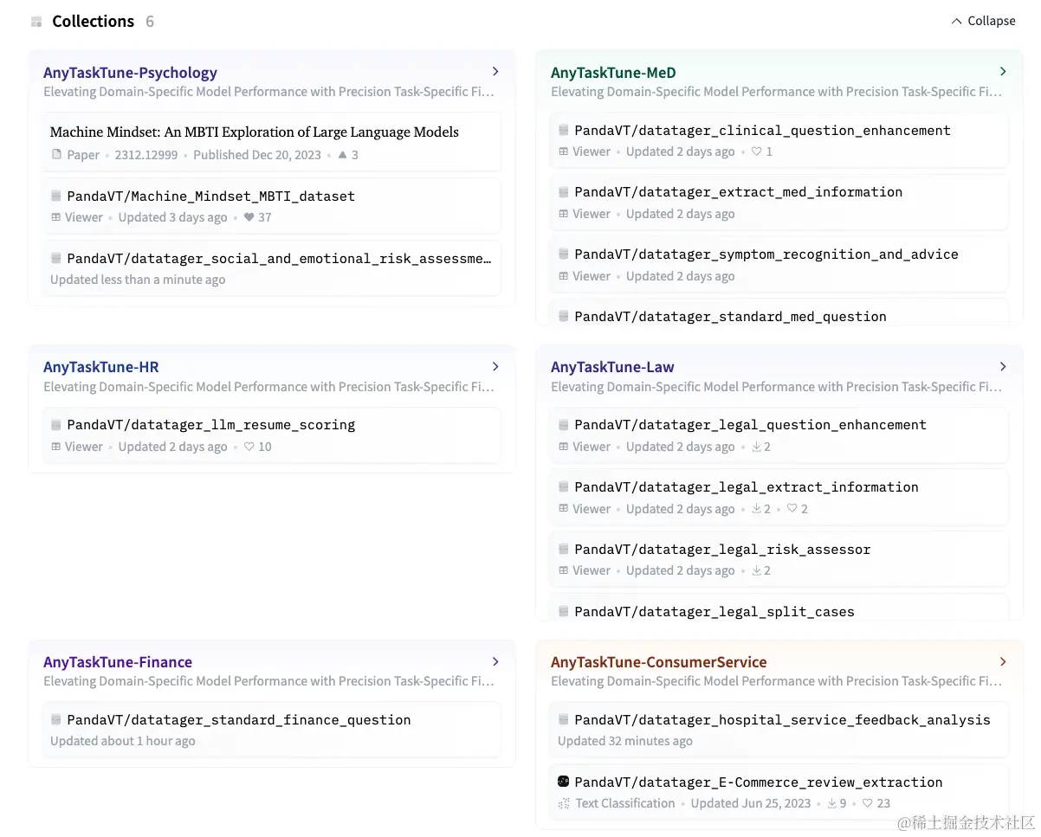The height and width of the screenshot is (837, 1041).
Task: Click heart icon on datatager_legal_extract_information
Action: (x=792, y=509)
